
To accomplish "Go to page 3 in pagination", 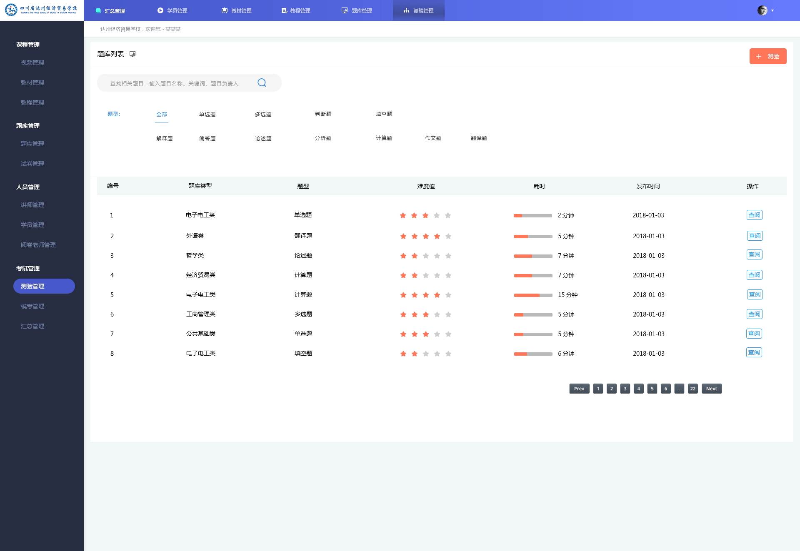I will coord(625,389).
